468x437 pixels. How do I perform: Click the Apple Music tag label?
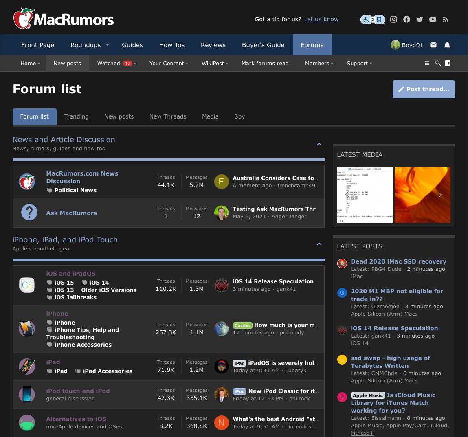[367, 395]
